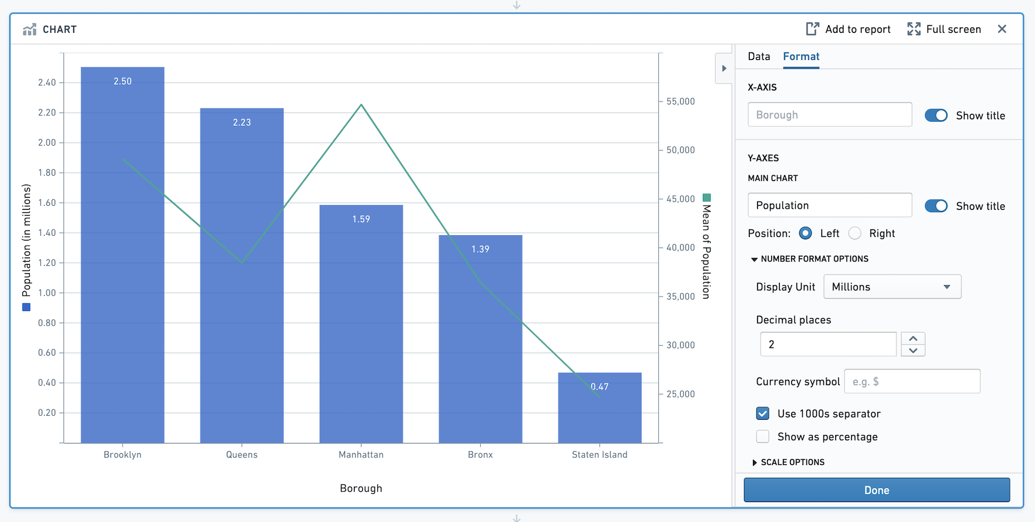Click the X-axis title Borough field
Screen dimensions: 1035x522
(x=830, y=115)
